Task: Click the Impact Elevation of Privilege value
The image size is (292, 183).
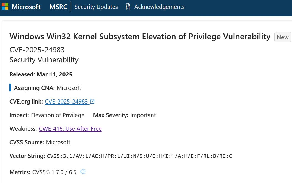Action: pos(58,115)
